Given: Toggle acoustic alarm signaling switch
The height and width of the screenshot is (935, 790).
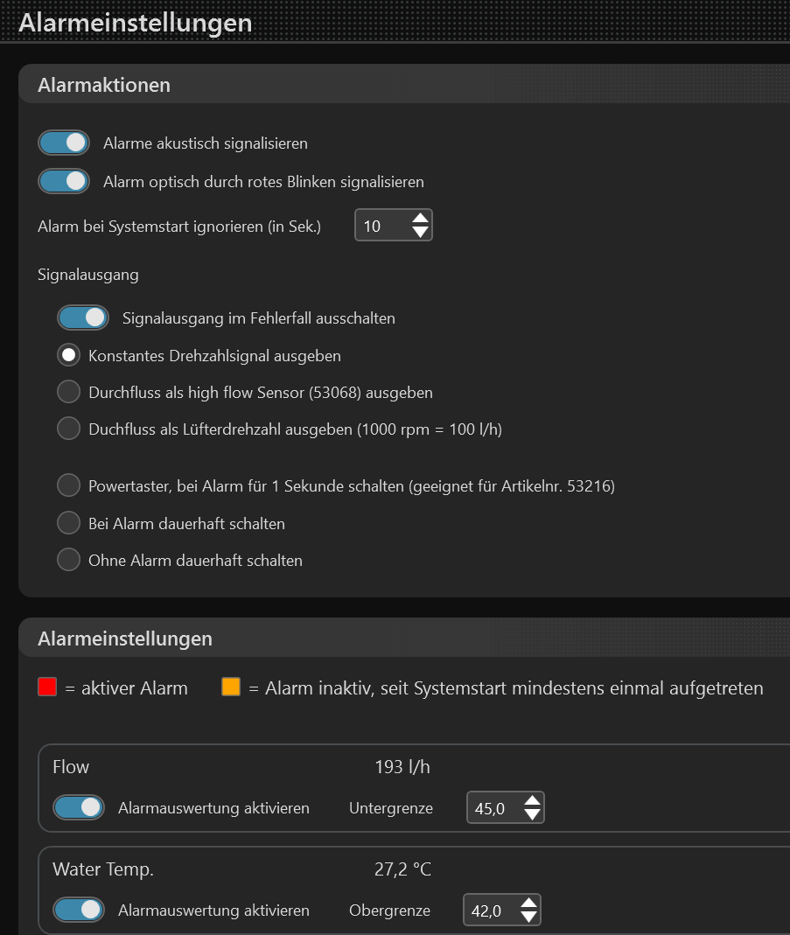Looking at the screenshot, I should coord(64,143).
